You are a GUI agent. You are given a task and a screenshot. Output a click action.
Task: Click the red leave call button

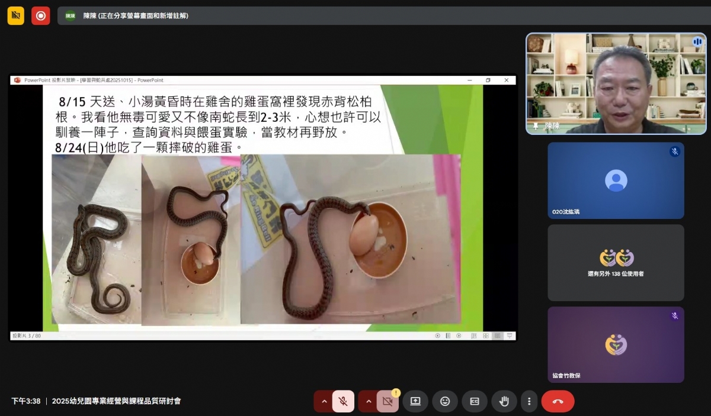(558, 401)
